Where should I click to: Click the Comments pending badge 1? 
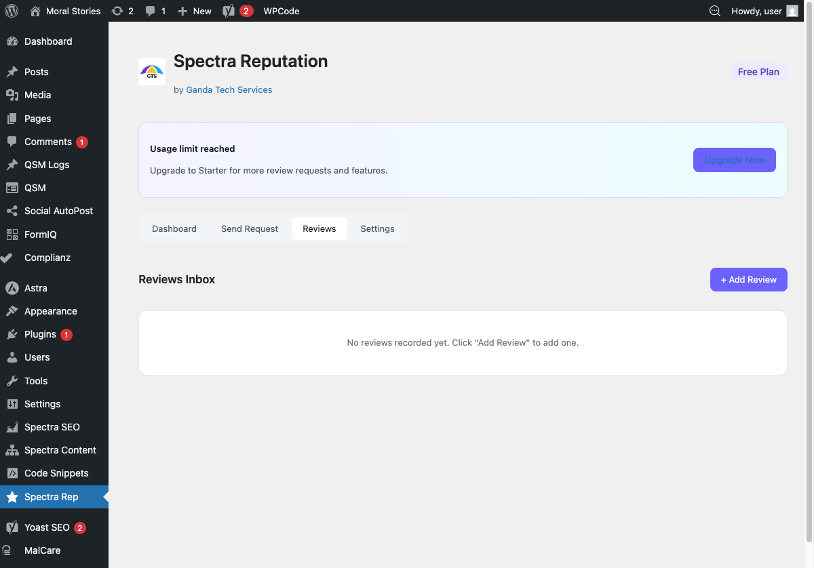(81, 142)
